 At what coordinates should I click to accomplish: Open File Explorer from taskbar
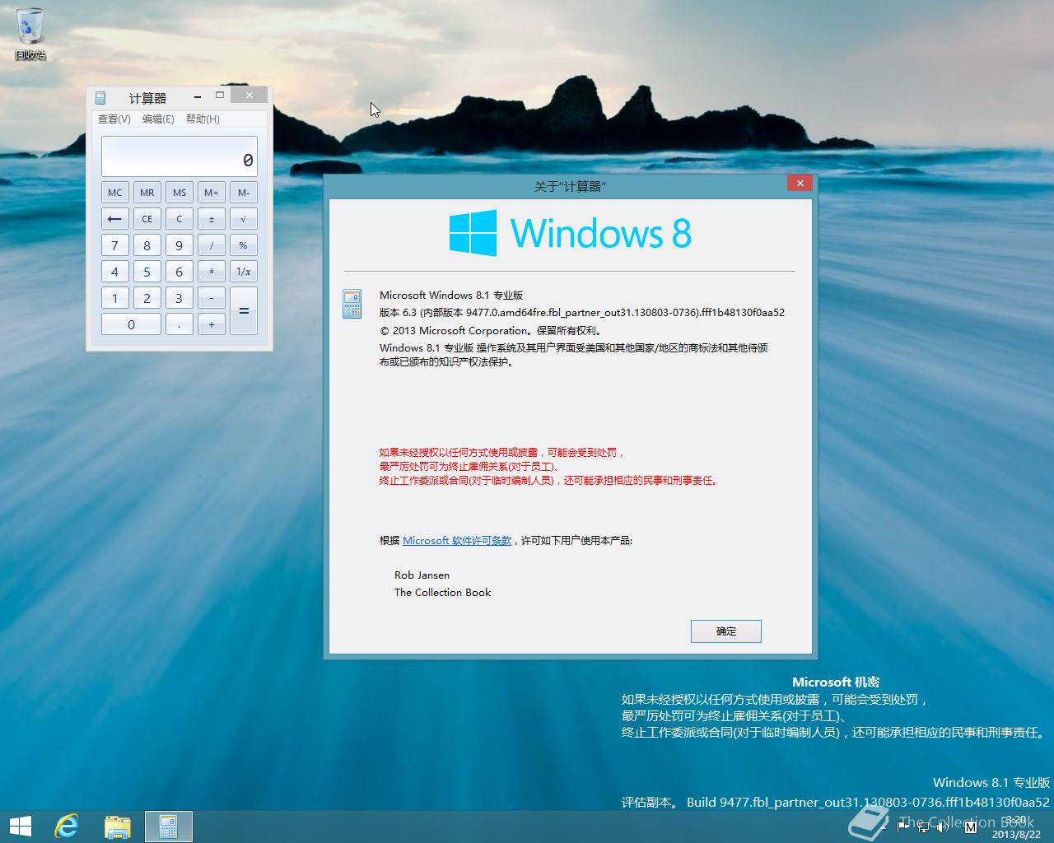point(118,826)
